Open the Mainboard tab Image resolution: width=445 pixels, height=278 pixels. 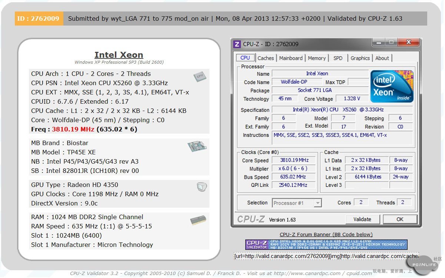(291, 58)
